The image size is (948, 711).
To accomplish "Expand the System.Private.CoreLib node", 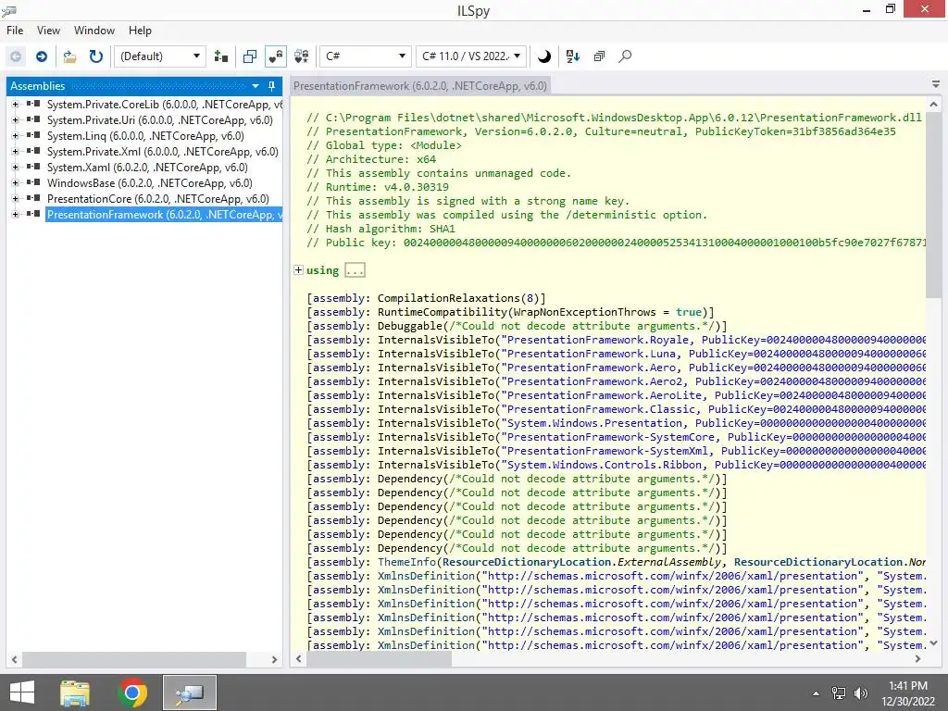I will 15,105.
